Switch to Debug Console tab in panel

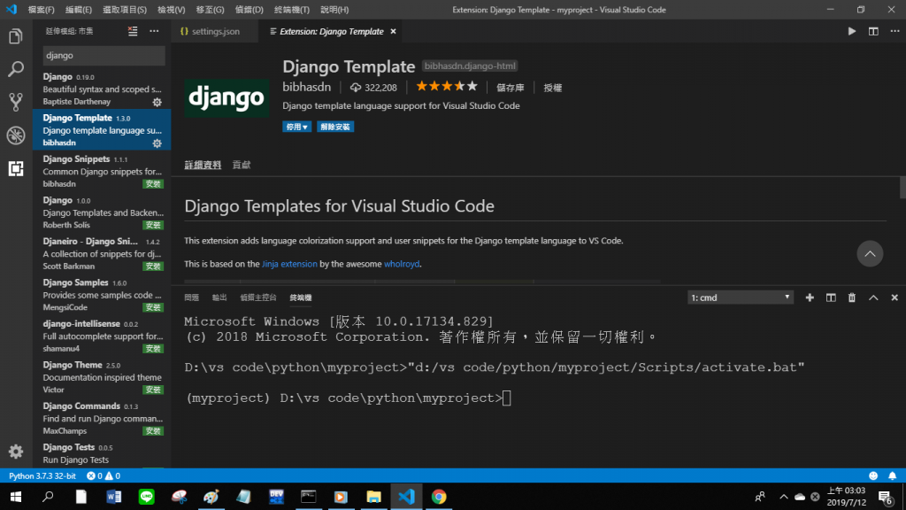point(258,297)
